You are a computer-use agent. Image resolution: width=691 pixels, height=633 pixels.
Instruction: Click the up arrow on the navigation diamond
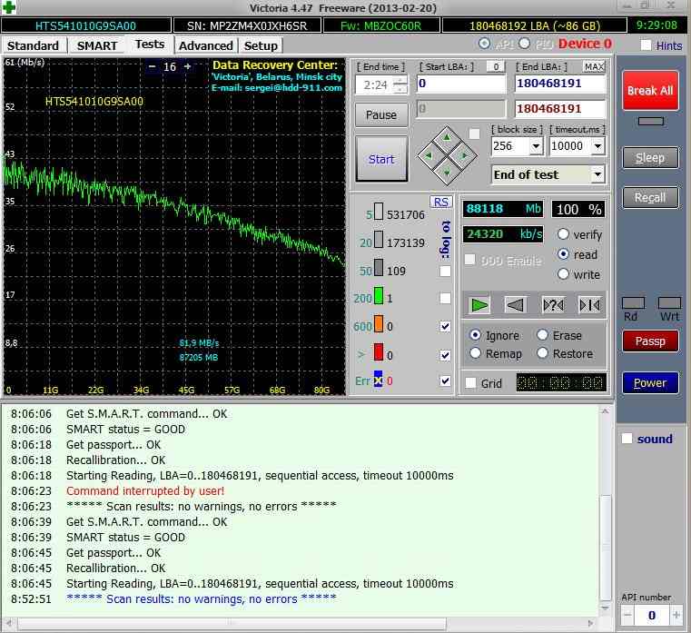pyautogui.click(x=445, y=139)
